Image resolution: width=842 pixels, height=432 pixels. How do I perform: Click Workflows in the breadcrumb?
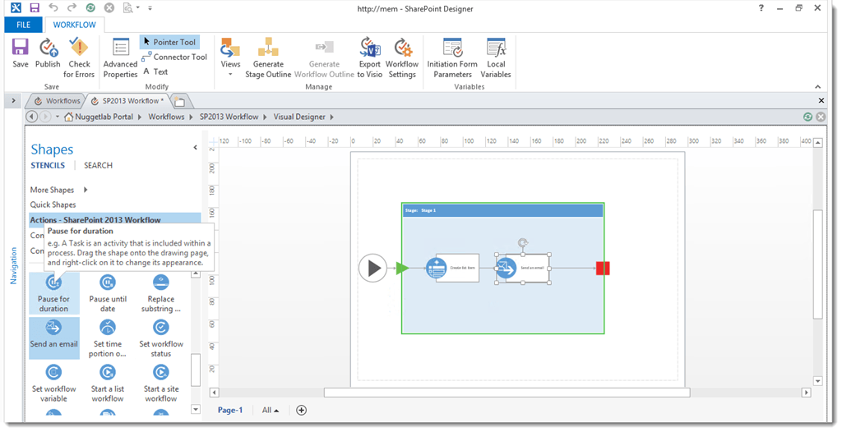pos(166,117)
